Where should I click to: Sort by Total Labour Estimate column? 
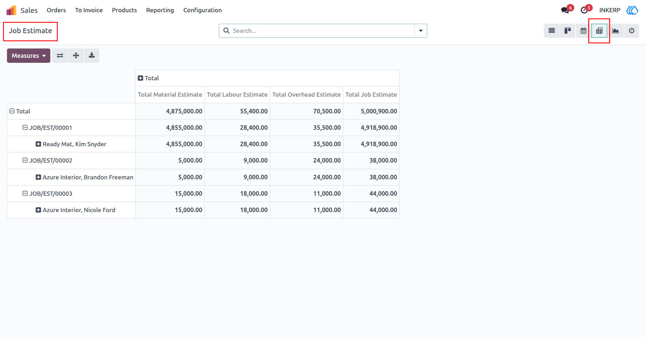(237, 95)
